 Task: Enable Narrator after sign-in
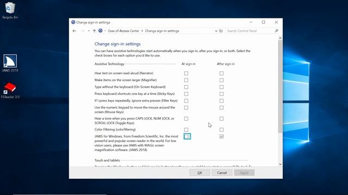click(221, 73)
